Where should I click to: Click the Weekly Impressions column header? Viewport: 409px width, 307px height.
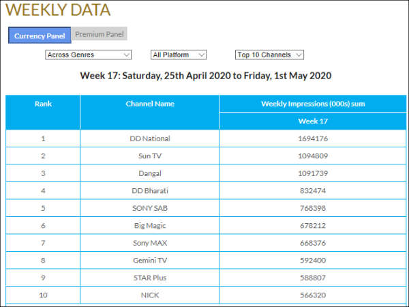[x=313, y=104]
